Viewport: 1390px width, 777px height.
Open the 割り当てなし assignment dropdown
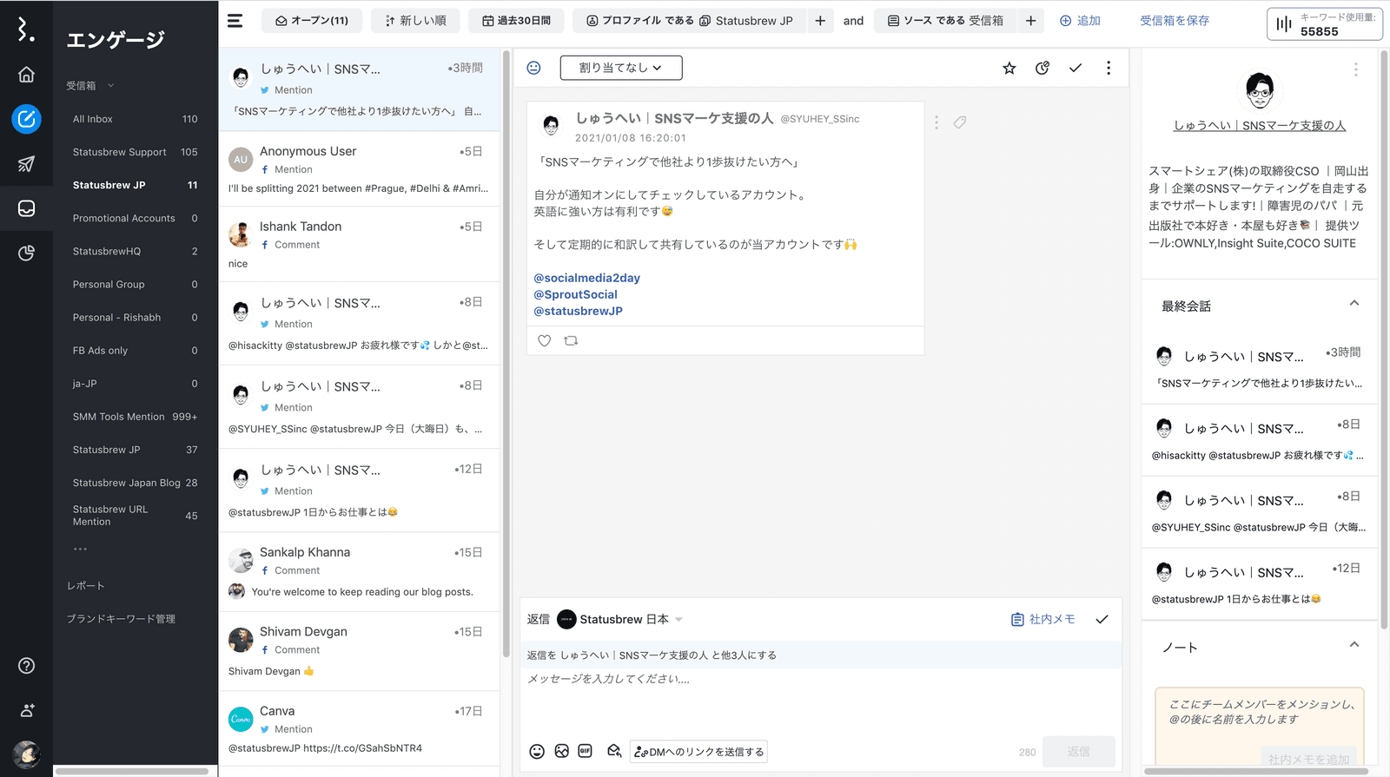[x=620, y=68]
